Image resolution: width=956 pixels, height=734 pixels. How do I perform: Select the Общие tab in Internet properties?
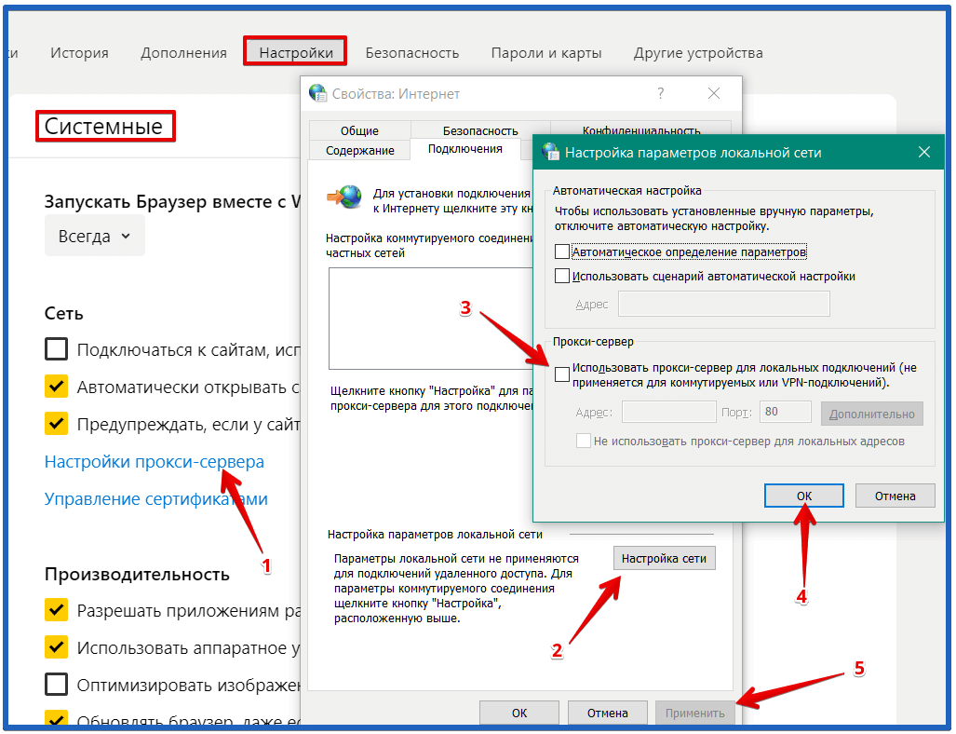click(359, 130)
